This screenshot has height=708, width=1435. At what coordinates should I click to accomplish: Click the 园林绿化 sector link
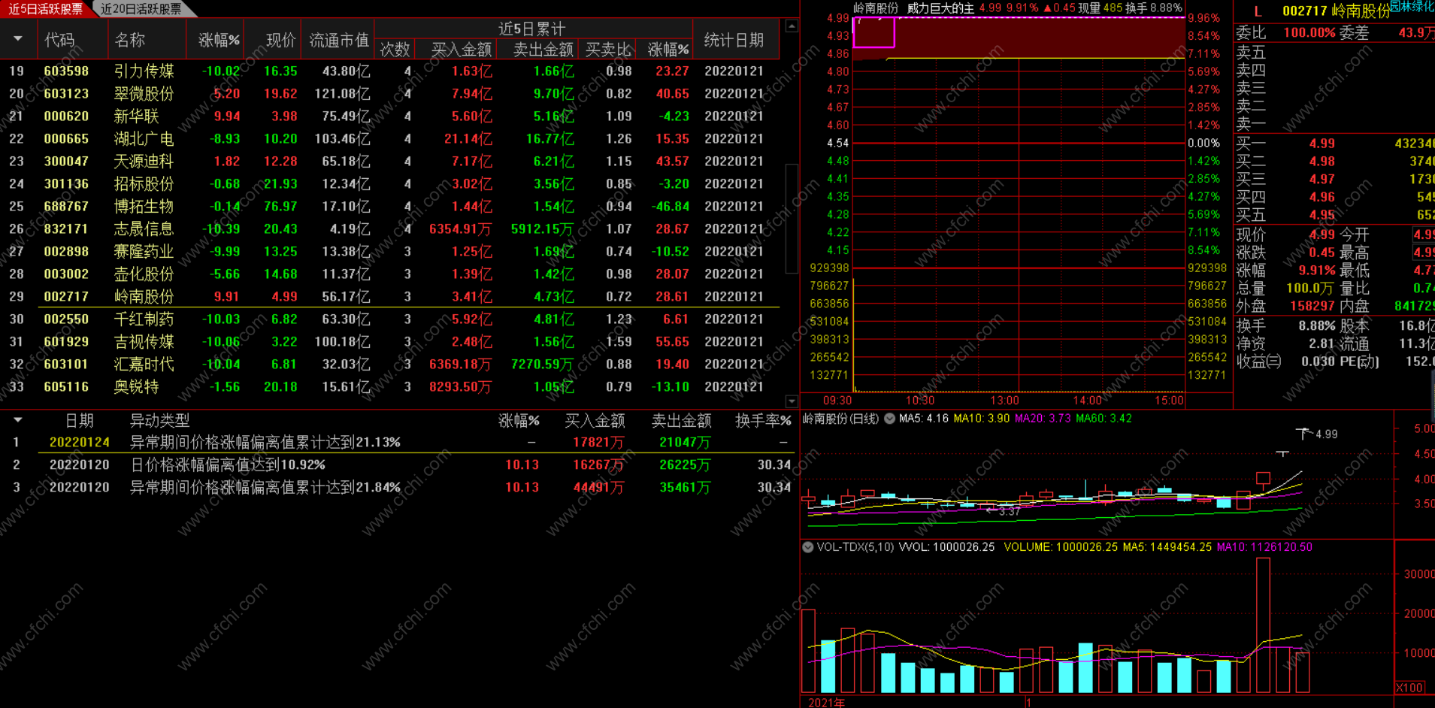1412,7
